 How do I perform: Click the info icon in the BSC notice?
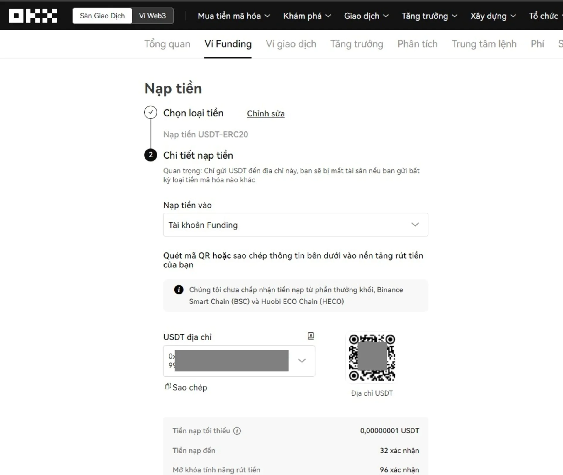pyautogui.click(x=179, y=290)
